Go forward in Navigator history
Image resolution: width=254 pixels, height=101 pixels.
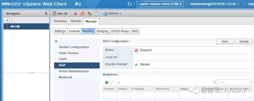(x=12, y=20)
